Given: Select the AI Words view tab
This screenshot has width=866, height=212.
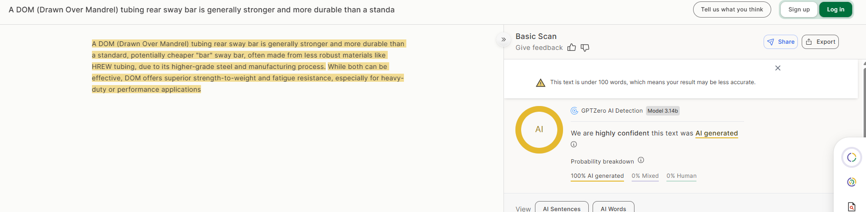Looking at the screenshot, I should [613, 208].
